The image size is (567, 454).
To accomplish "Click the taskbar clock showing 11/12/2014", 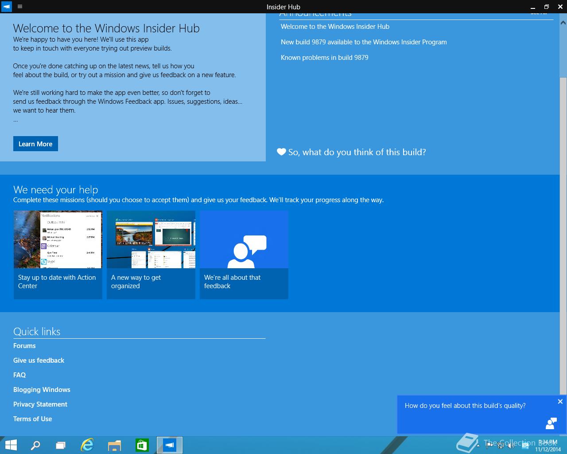I will [548, 446].
